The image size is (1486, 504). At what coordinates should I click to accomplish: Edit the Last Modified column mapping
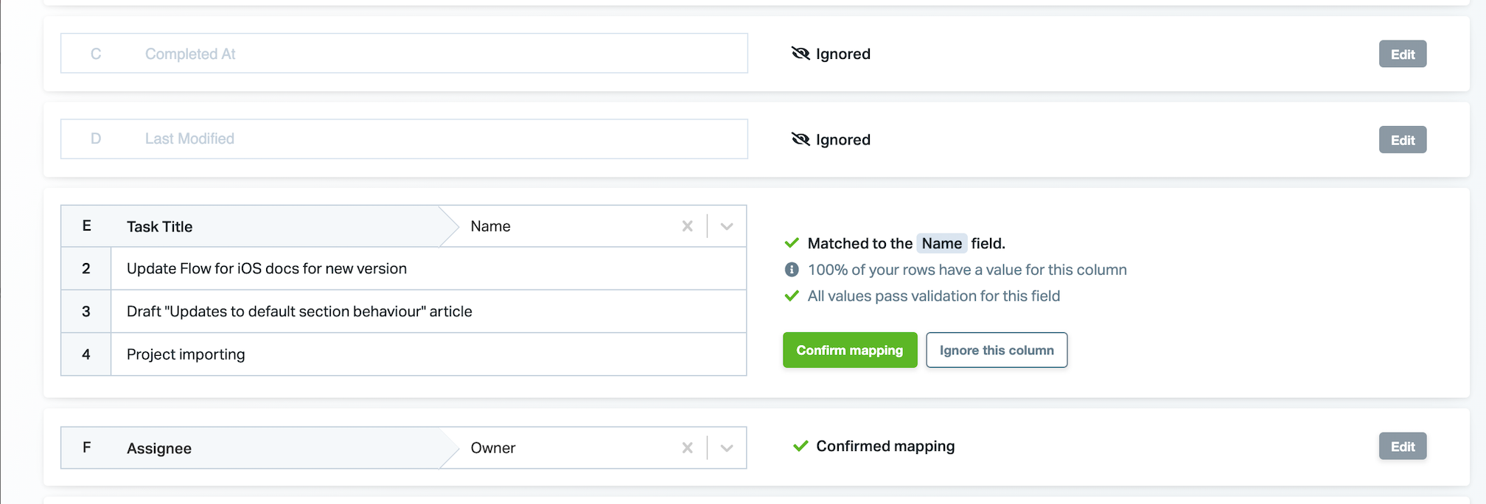pos(1403,140)
